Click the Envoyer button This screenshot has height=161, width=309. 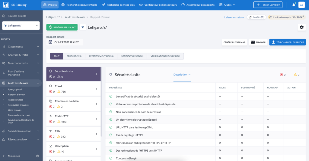[258, 42]
